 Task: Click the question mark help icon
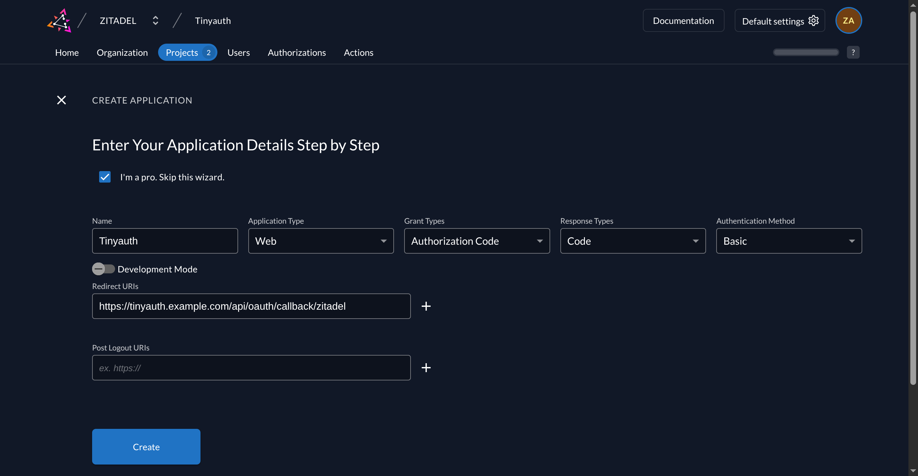(853, 52)
